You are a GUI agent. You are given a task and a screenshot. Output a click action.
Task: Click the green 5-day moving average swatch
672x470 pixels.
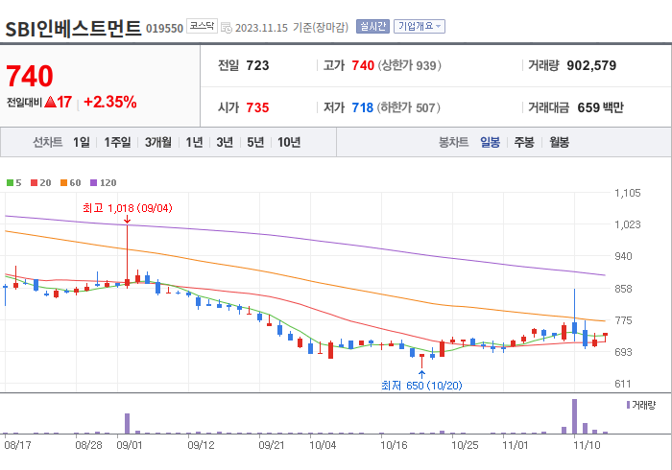(10, 183)
